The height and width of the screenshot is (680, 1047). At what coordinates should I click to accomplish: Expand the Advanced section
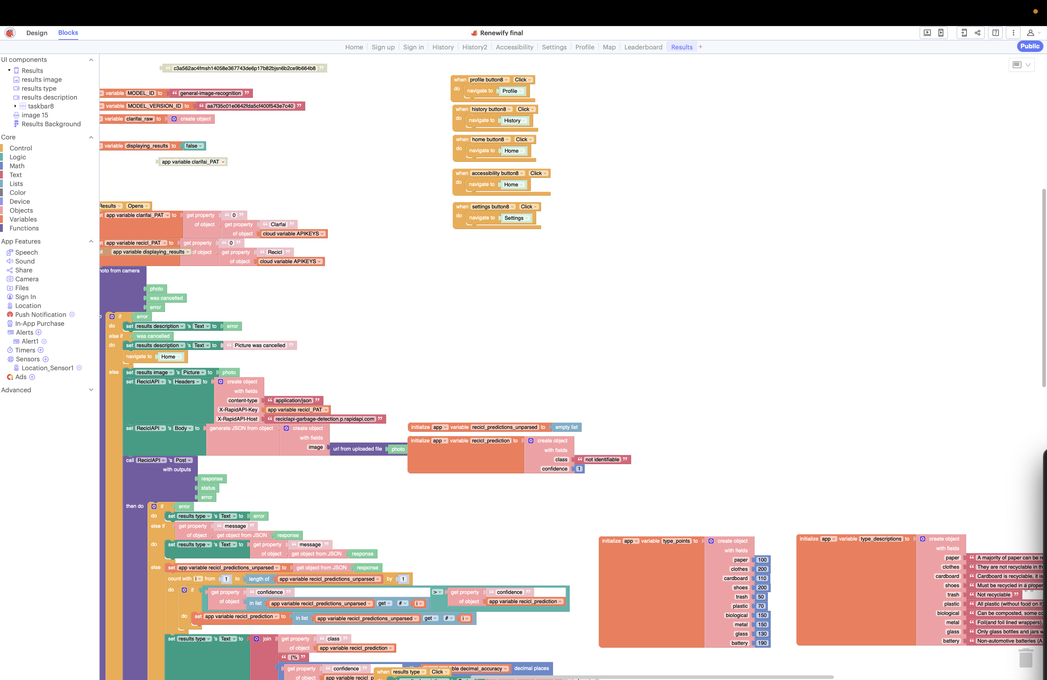tap(91, 390)
